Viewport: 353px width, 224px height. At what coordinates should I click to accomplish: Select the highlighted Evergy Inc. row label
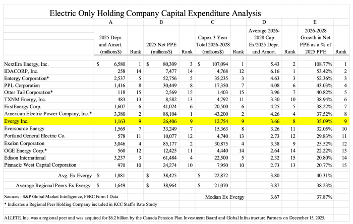(17, 121)
